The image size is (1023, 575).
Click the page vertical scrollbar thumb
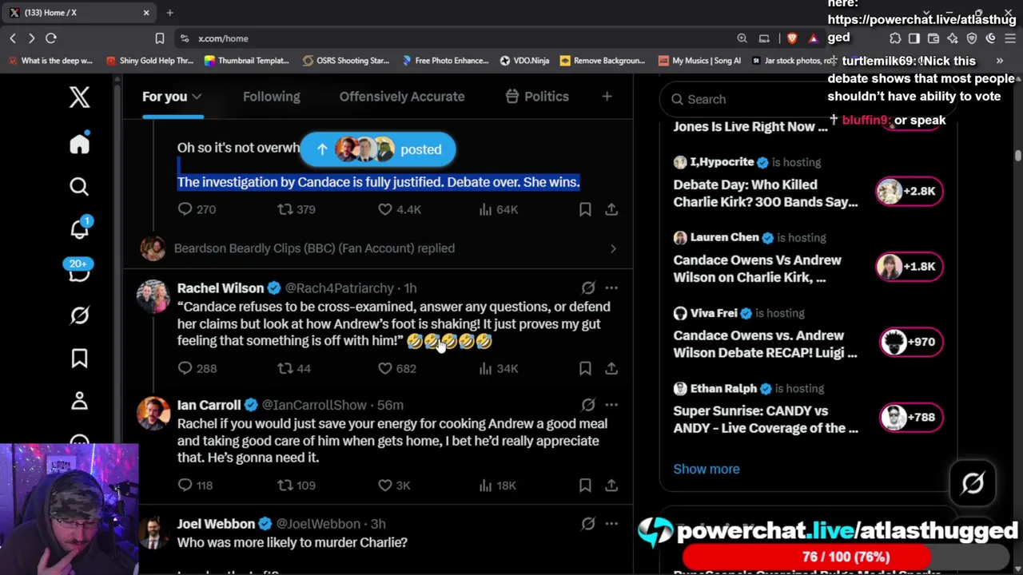(x=1018, y=156)
